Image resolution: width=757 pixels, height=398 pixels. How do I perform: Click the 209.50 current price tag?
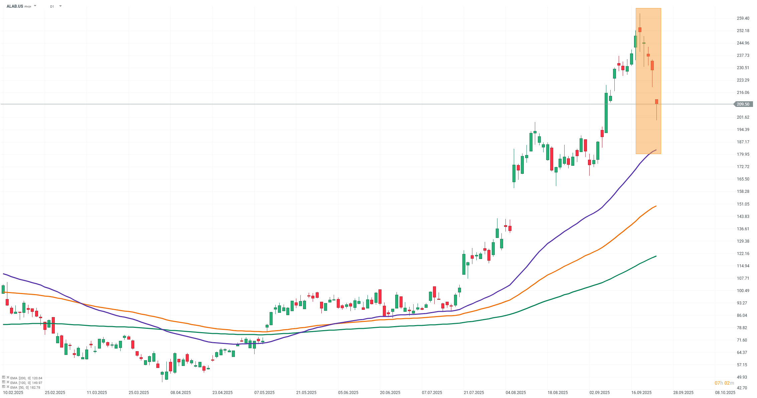pyautogui.click(x=743, y=104)
